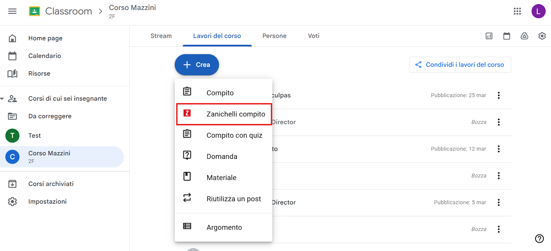551x251 pixels.
Task: Collapse the Corsi di cui sei insegnante section
Action: point(2,99)
